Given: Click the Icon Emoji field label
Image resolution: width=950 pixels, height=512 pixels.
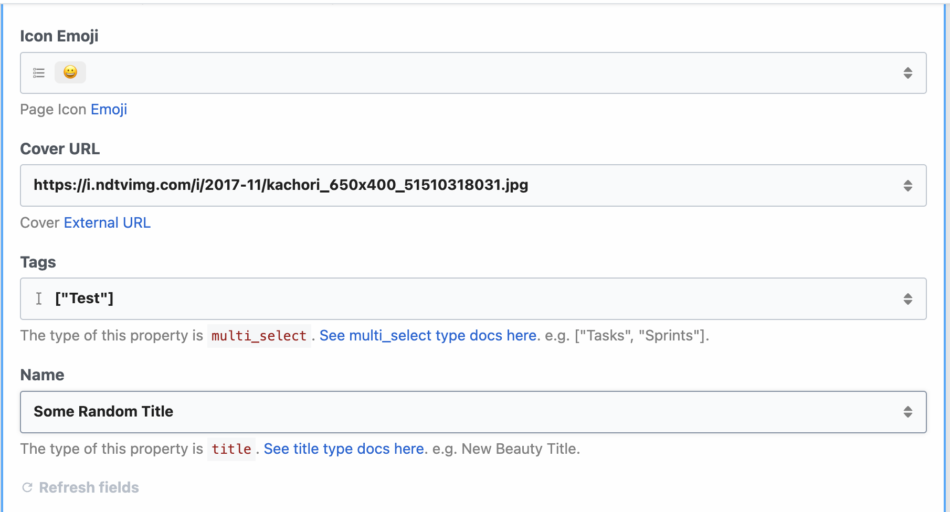Looking at the screenshot, I should pos(59,36).
